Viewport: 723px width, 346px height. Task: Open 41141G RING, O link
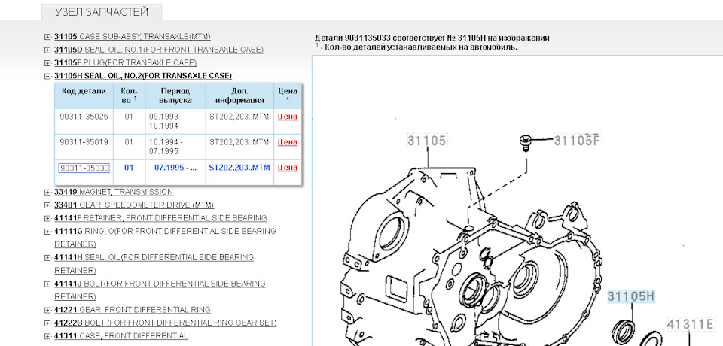[x=165, y=237]
